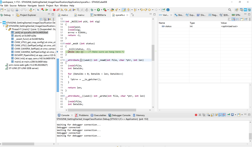Toggle Instruction Stepping Mode

[x=74, y=10]
